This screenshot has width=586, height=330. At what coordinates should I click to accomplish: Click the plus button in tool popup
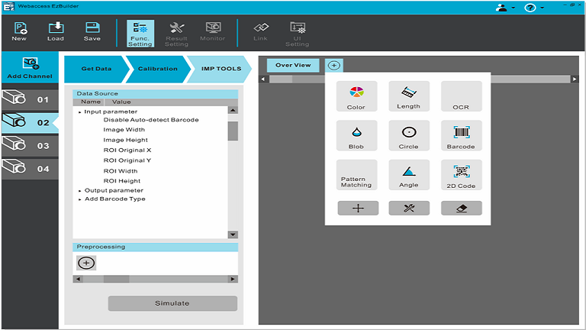click(x=358, y=208)
